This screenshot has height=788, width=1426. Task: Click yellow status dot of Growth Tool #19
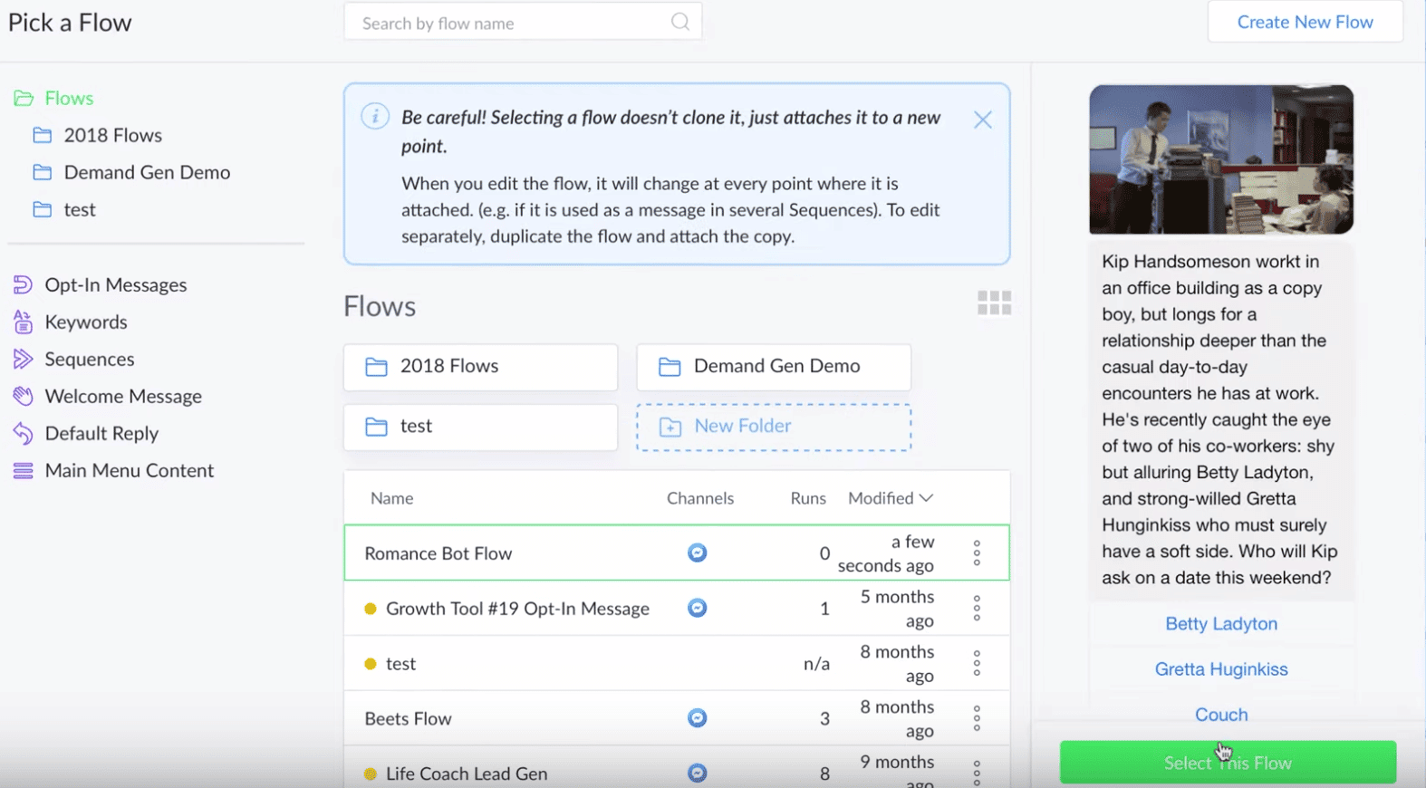coord(370,609)
